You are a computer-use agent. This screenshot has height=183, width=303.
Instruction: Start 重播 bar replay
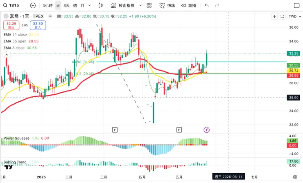(189, 5)
